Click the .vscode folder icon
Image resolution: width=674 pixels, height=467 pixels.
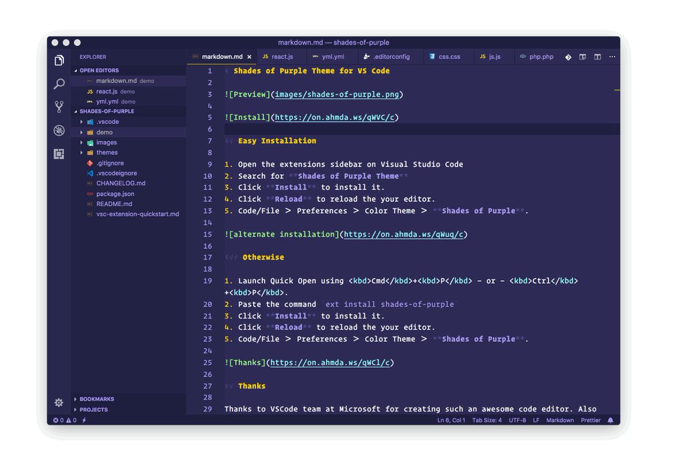click(x=90, y=122)
